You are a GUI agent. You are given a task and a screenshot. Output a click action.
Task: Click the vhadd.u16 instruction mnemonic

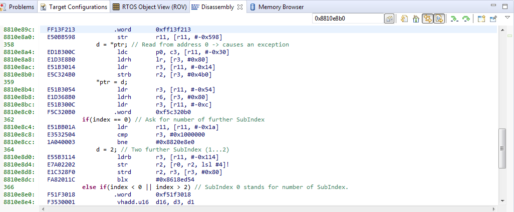[x=133, y=202]
